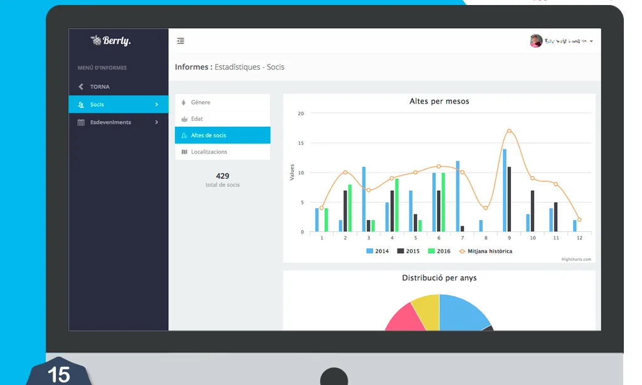The width and height of the screenshot is (642, 385).
Task: Click the orange line marker at month 8
Action: (486, 208)
